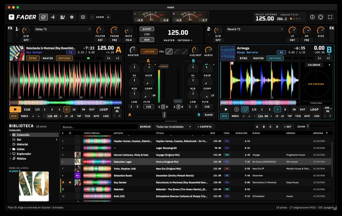Open the Todas las tonalidades key filter

coord(173,127)
